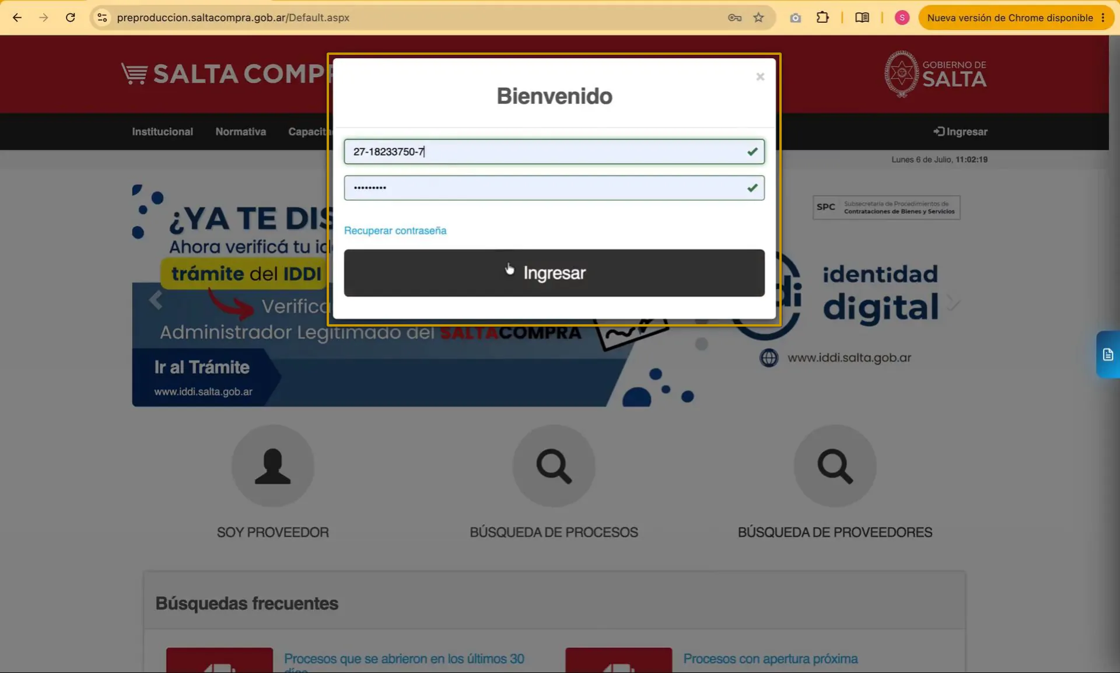Open the Normativa menu

coord(240,132)
